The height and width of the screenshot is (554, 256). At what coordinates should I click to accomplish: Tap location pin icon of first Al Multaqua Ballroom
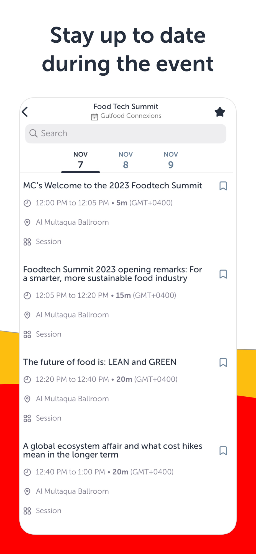[x=27, y=222]
